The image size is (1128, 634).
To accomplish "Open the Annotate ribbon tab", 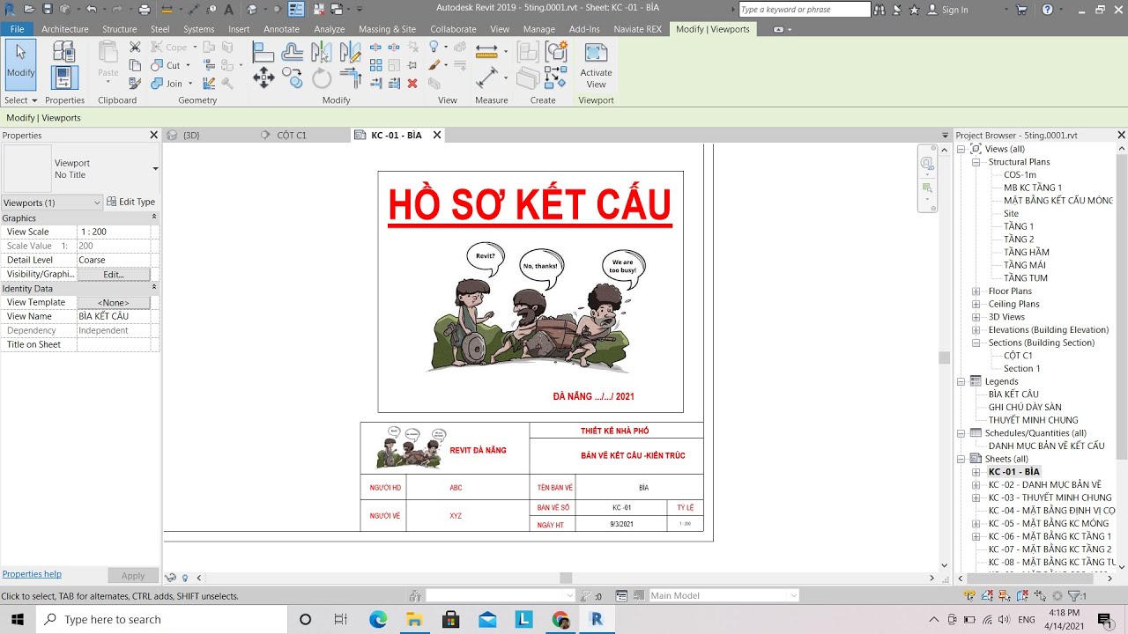I will click(282, 29).
